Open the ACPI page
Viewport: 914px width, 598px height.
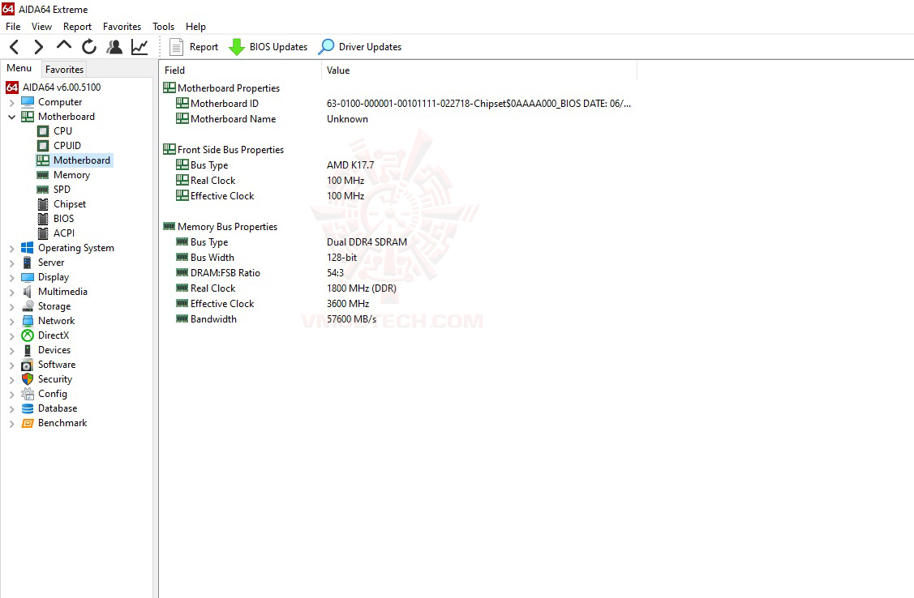(x=62, y=233)
